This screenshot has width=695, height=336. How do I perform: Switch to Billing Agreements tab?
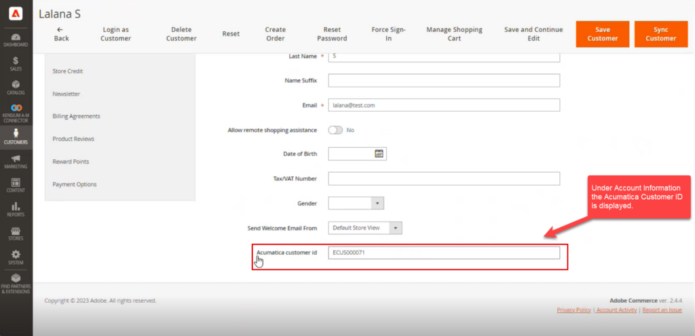[76, 117]
